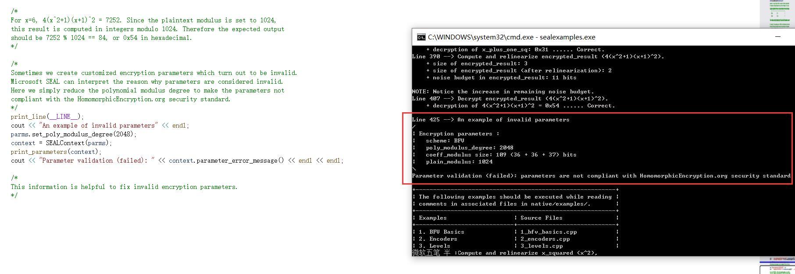Click the code minimap thumbnail at the bottom right
The image size is (795, 274).
click(777, 265)
